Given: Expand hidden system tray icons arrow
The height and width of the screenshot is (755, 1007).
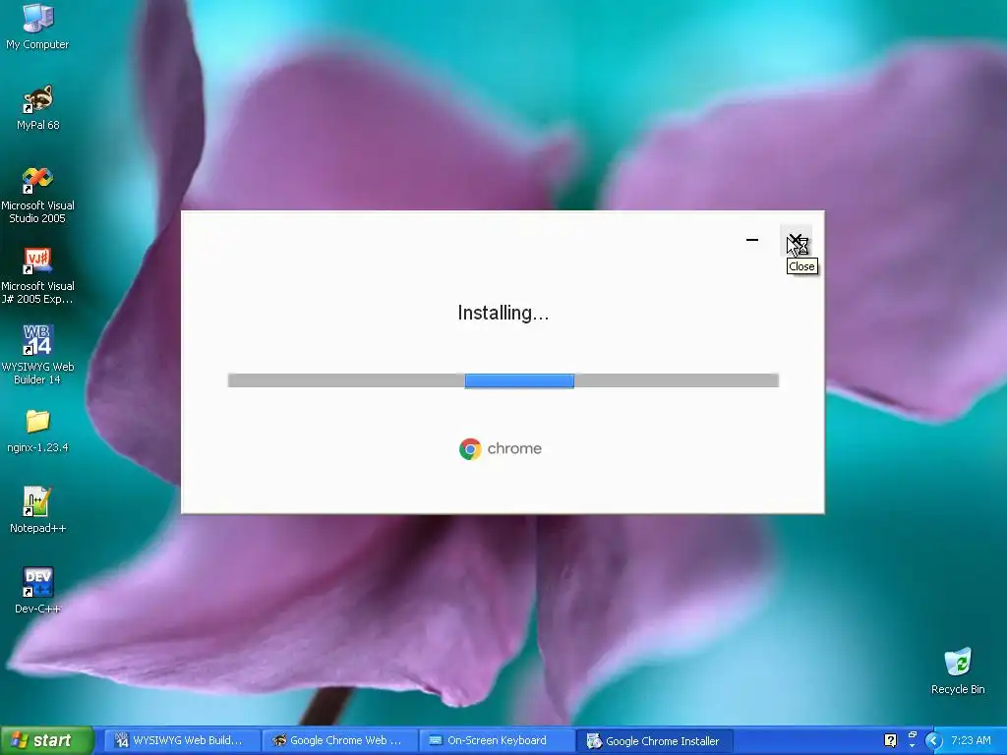Looking at the screenshot, I should (933, 741).
